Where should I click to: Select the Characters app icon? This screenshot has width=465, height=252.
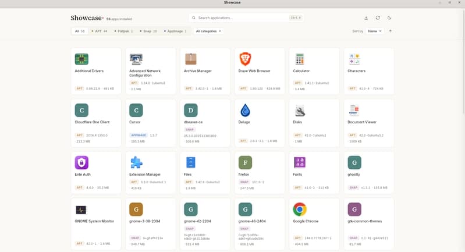[x=354, y=59]
